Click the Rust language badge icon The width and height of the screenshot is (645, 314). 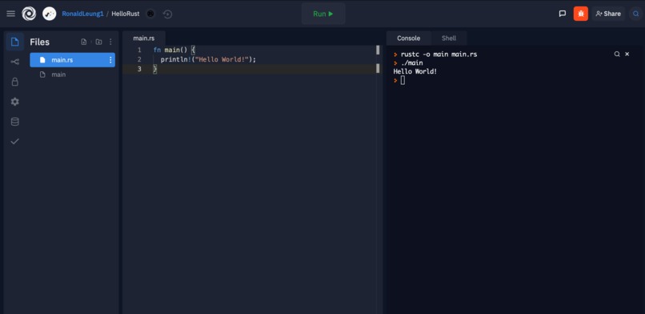[x=150, y=14]
